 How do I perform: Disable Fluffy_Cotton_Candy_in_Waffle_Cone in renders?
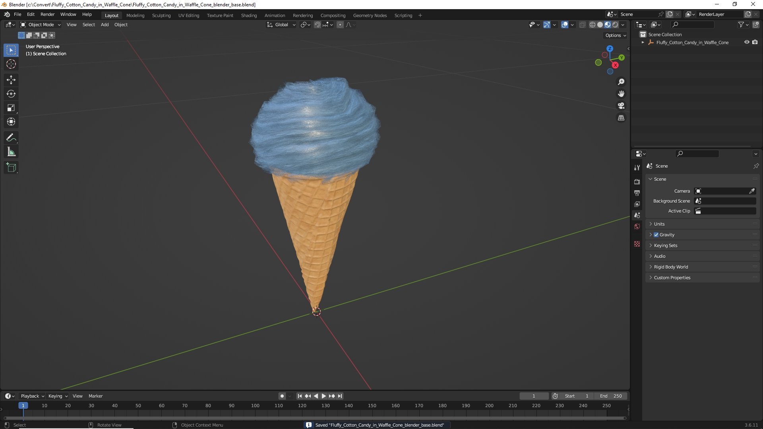[x=755, y=42]
